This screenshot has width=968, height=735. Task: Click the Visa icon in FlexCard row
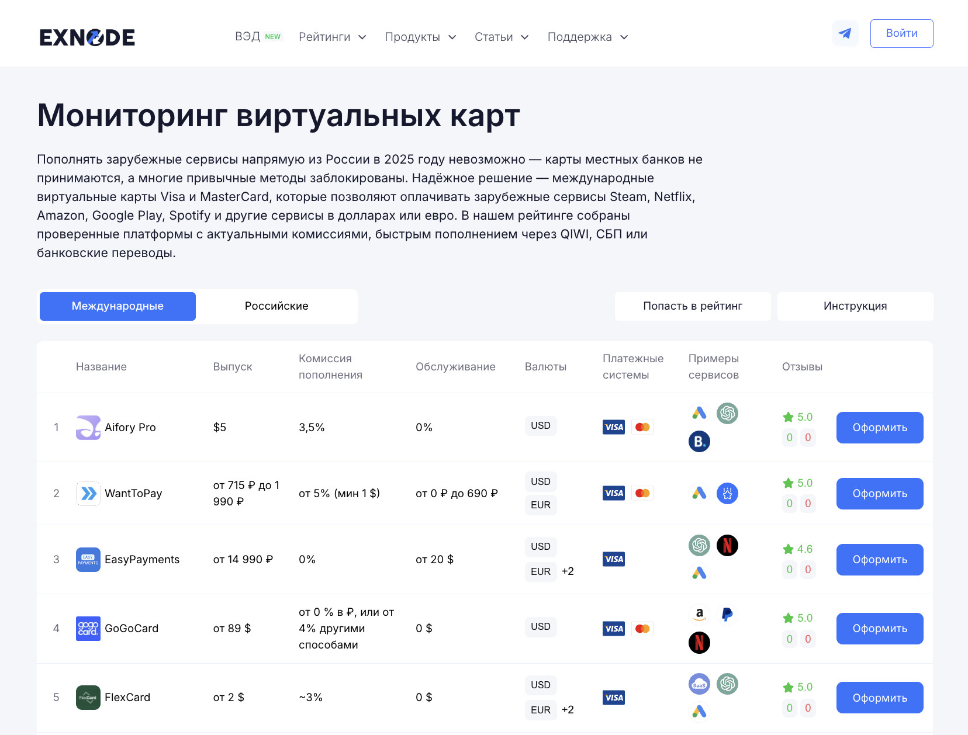click(614, 698)
